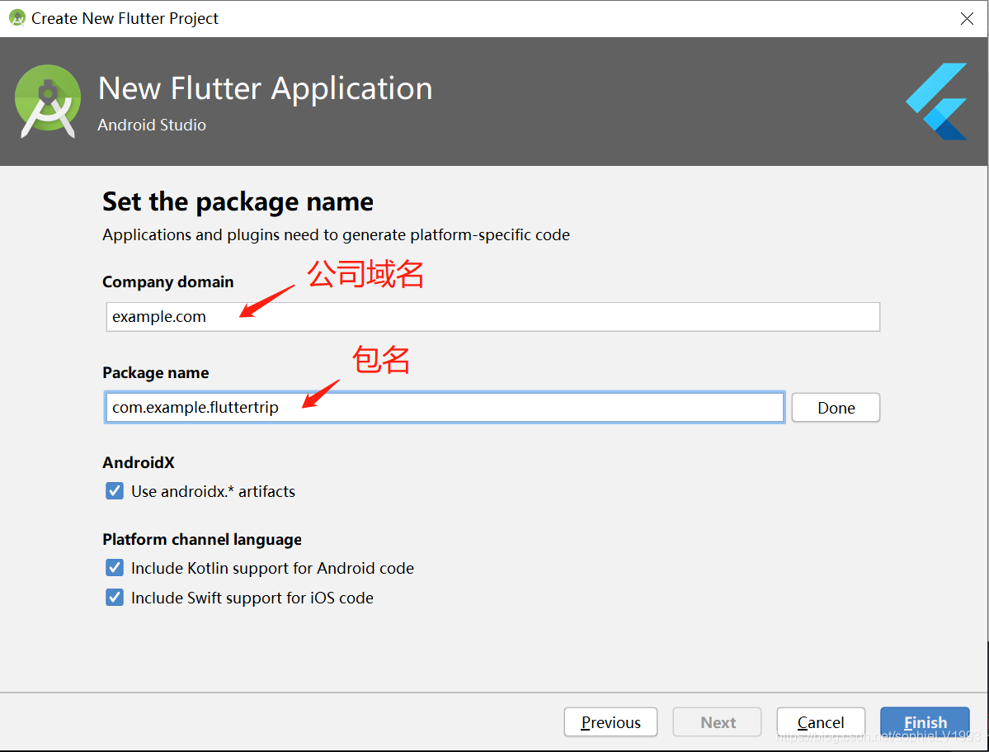Click the 'New Flutter Application' title
Image resolution: width=989 pixels, height=752 pixels.
(266, 88)
